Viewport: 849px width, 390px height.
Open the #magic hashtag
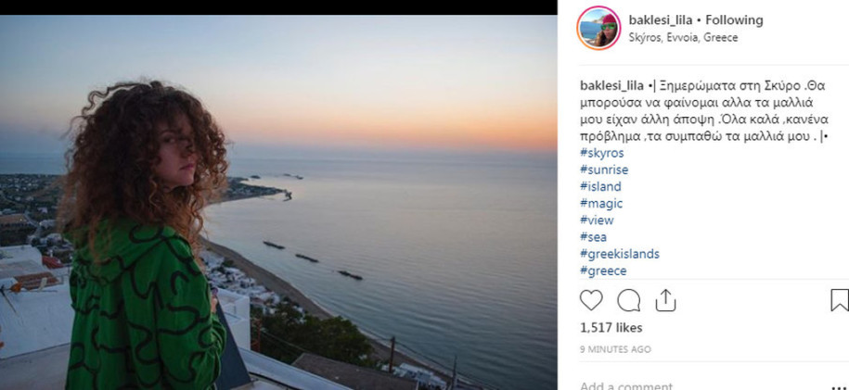601,204
